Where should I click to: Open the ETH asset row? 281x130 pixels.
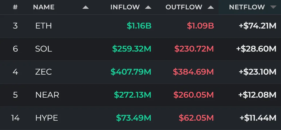pyautogui.click(x=140, y=26)
